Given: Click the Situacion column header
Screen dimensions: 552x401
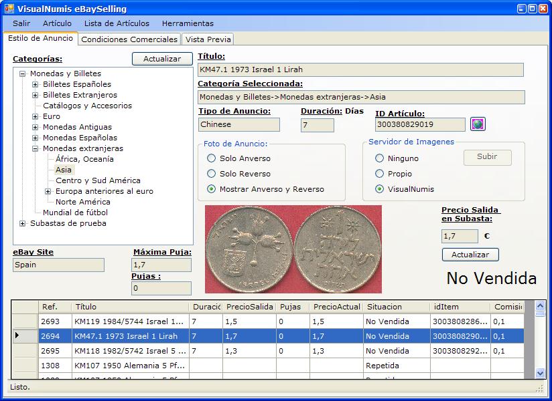Looking at the screenshot, I should [x=397, y=307].
